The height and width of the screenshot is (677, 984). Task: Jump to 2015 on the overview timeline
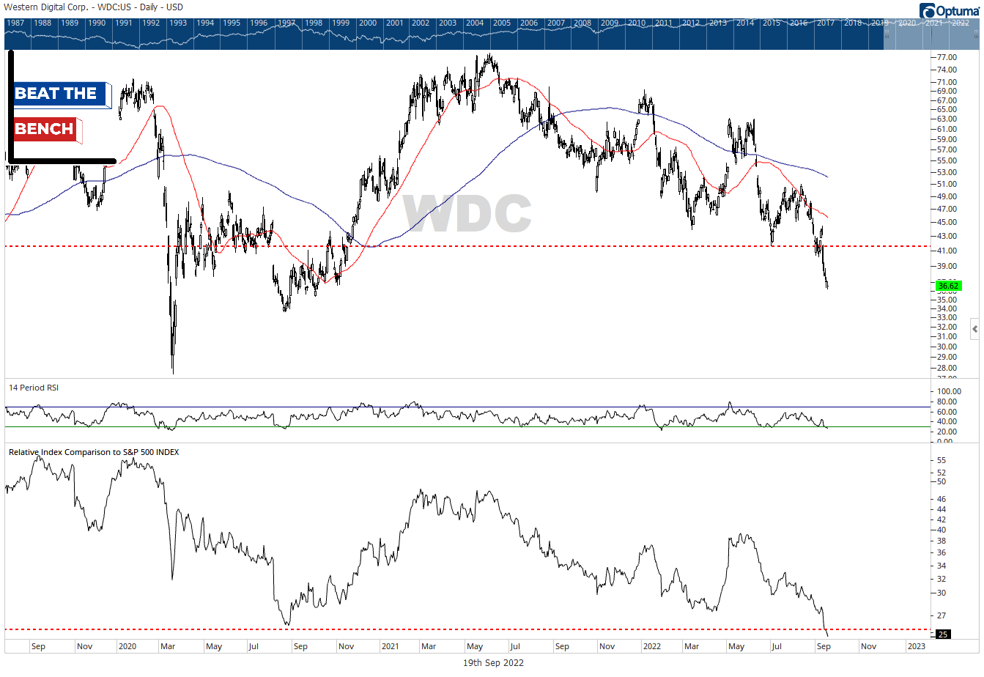coord(772,23)
